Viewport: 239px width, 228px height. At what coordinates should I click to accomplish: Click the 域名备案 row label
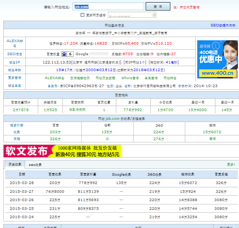click(x=15, y=86)
